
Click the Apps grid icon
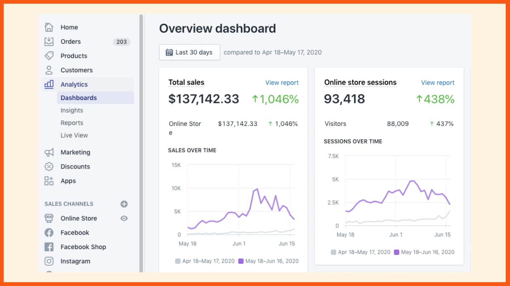click(x=49, y=181)
